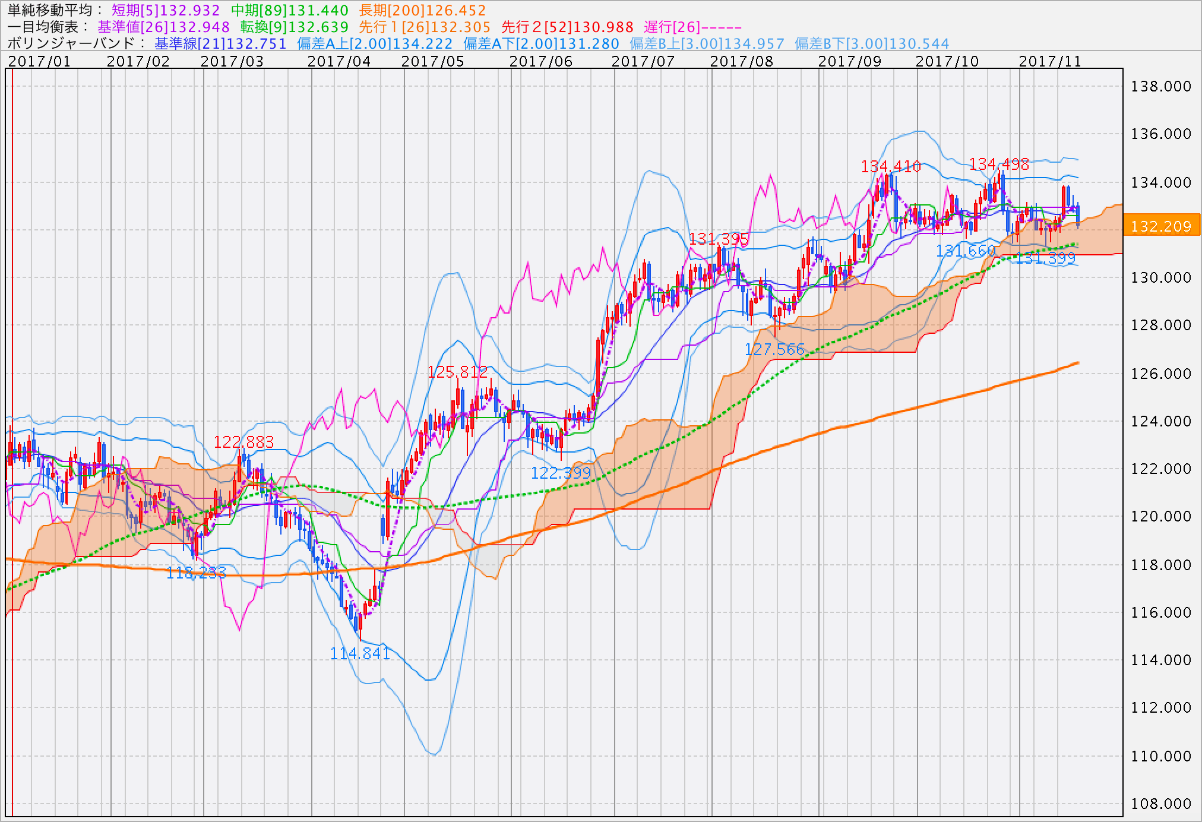The width and height of the screenshot is (1202, 822).
Task: Click the 2017/03 date label
Action: click(232, 61)
